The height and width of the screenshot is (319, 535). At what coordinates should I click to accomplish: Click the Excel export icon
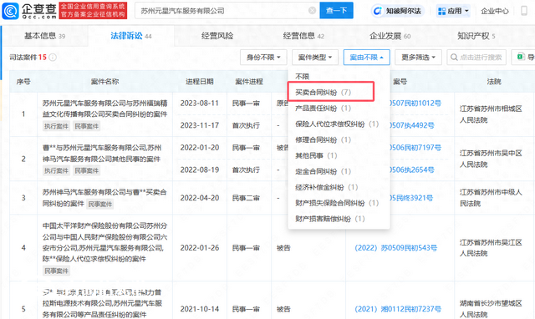coord(521,57)
